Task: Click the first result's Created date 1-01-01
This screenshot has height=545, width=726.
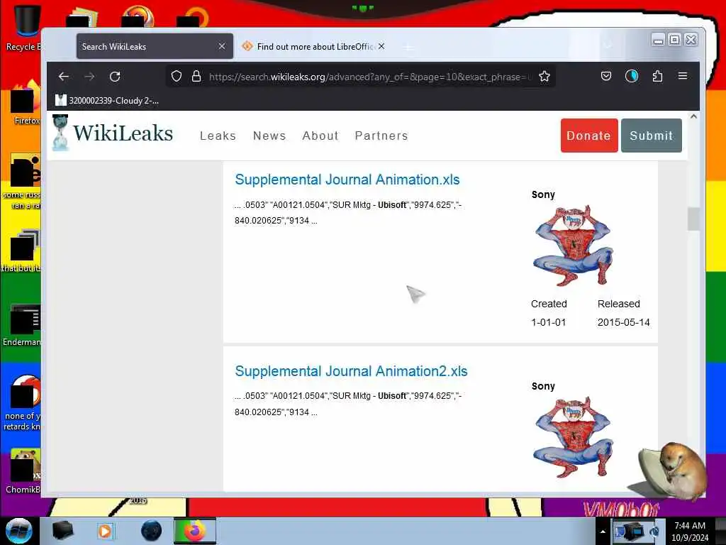Action: [549, 322]
